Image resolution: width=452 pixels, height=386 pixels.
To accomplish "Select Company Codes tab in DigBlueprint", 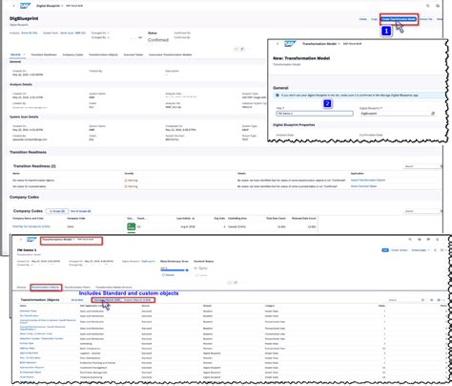I will pyautogui.click(x=72, y=54).
